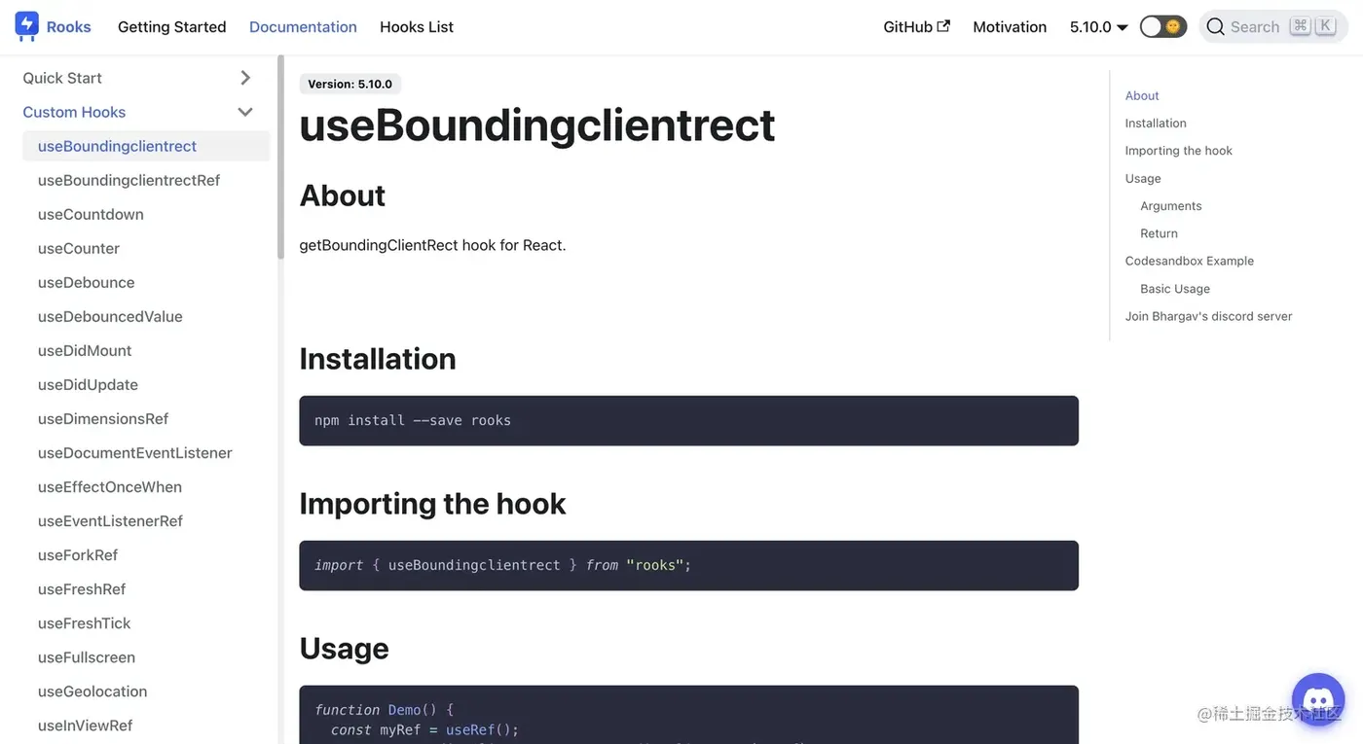Select Getting Started in the top nav

pos(171,26)
